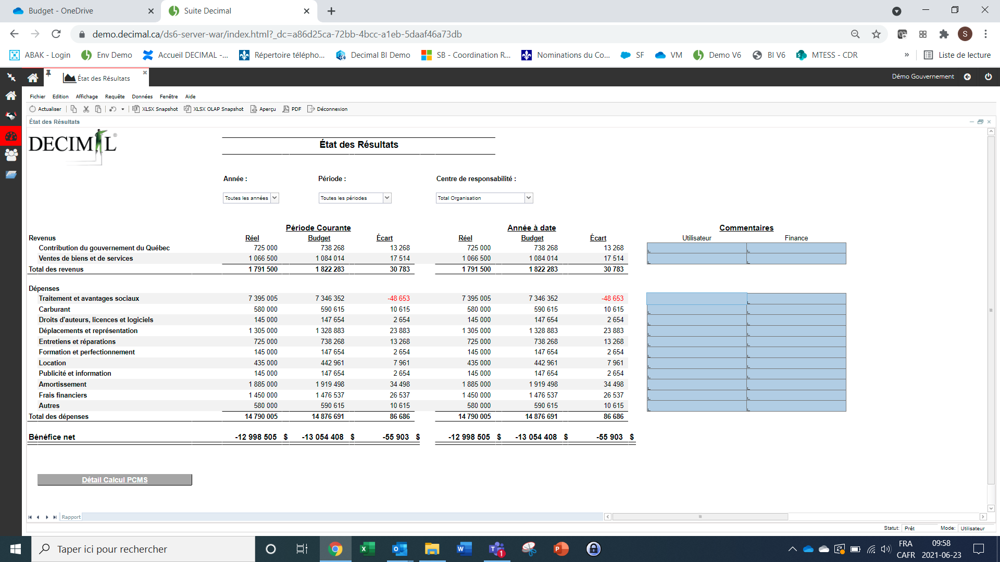Click the vertical scrollbar down arrow
Image resolution: width=1000 pixels, height=562 pixels.
click(x=991, y=508)
